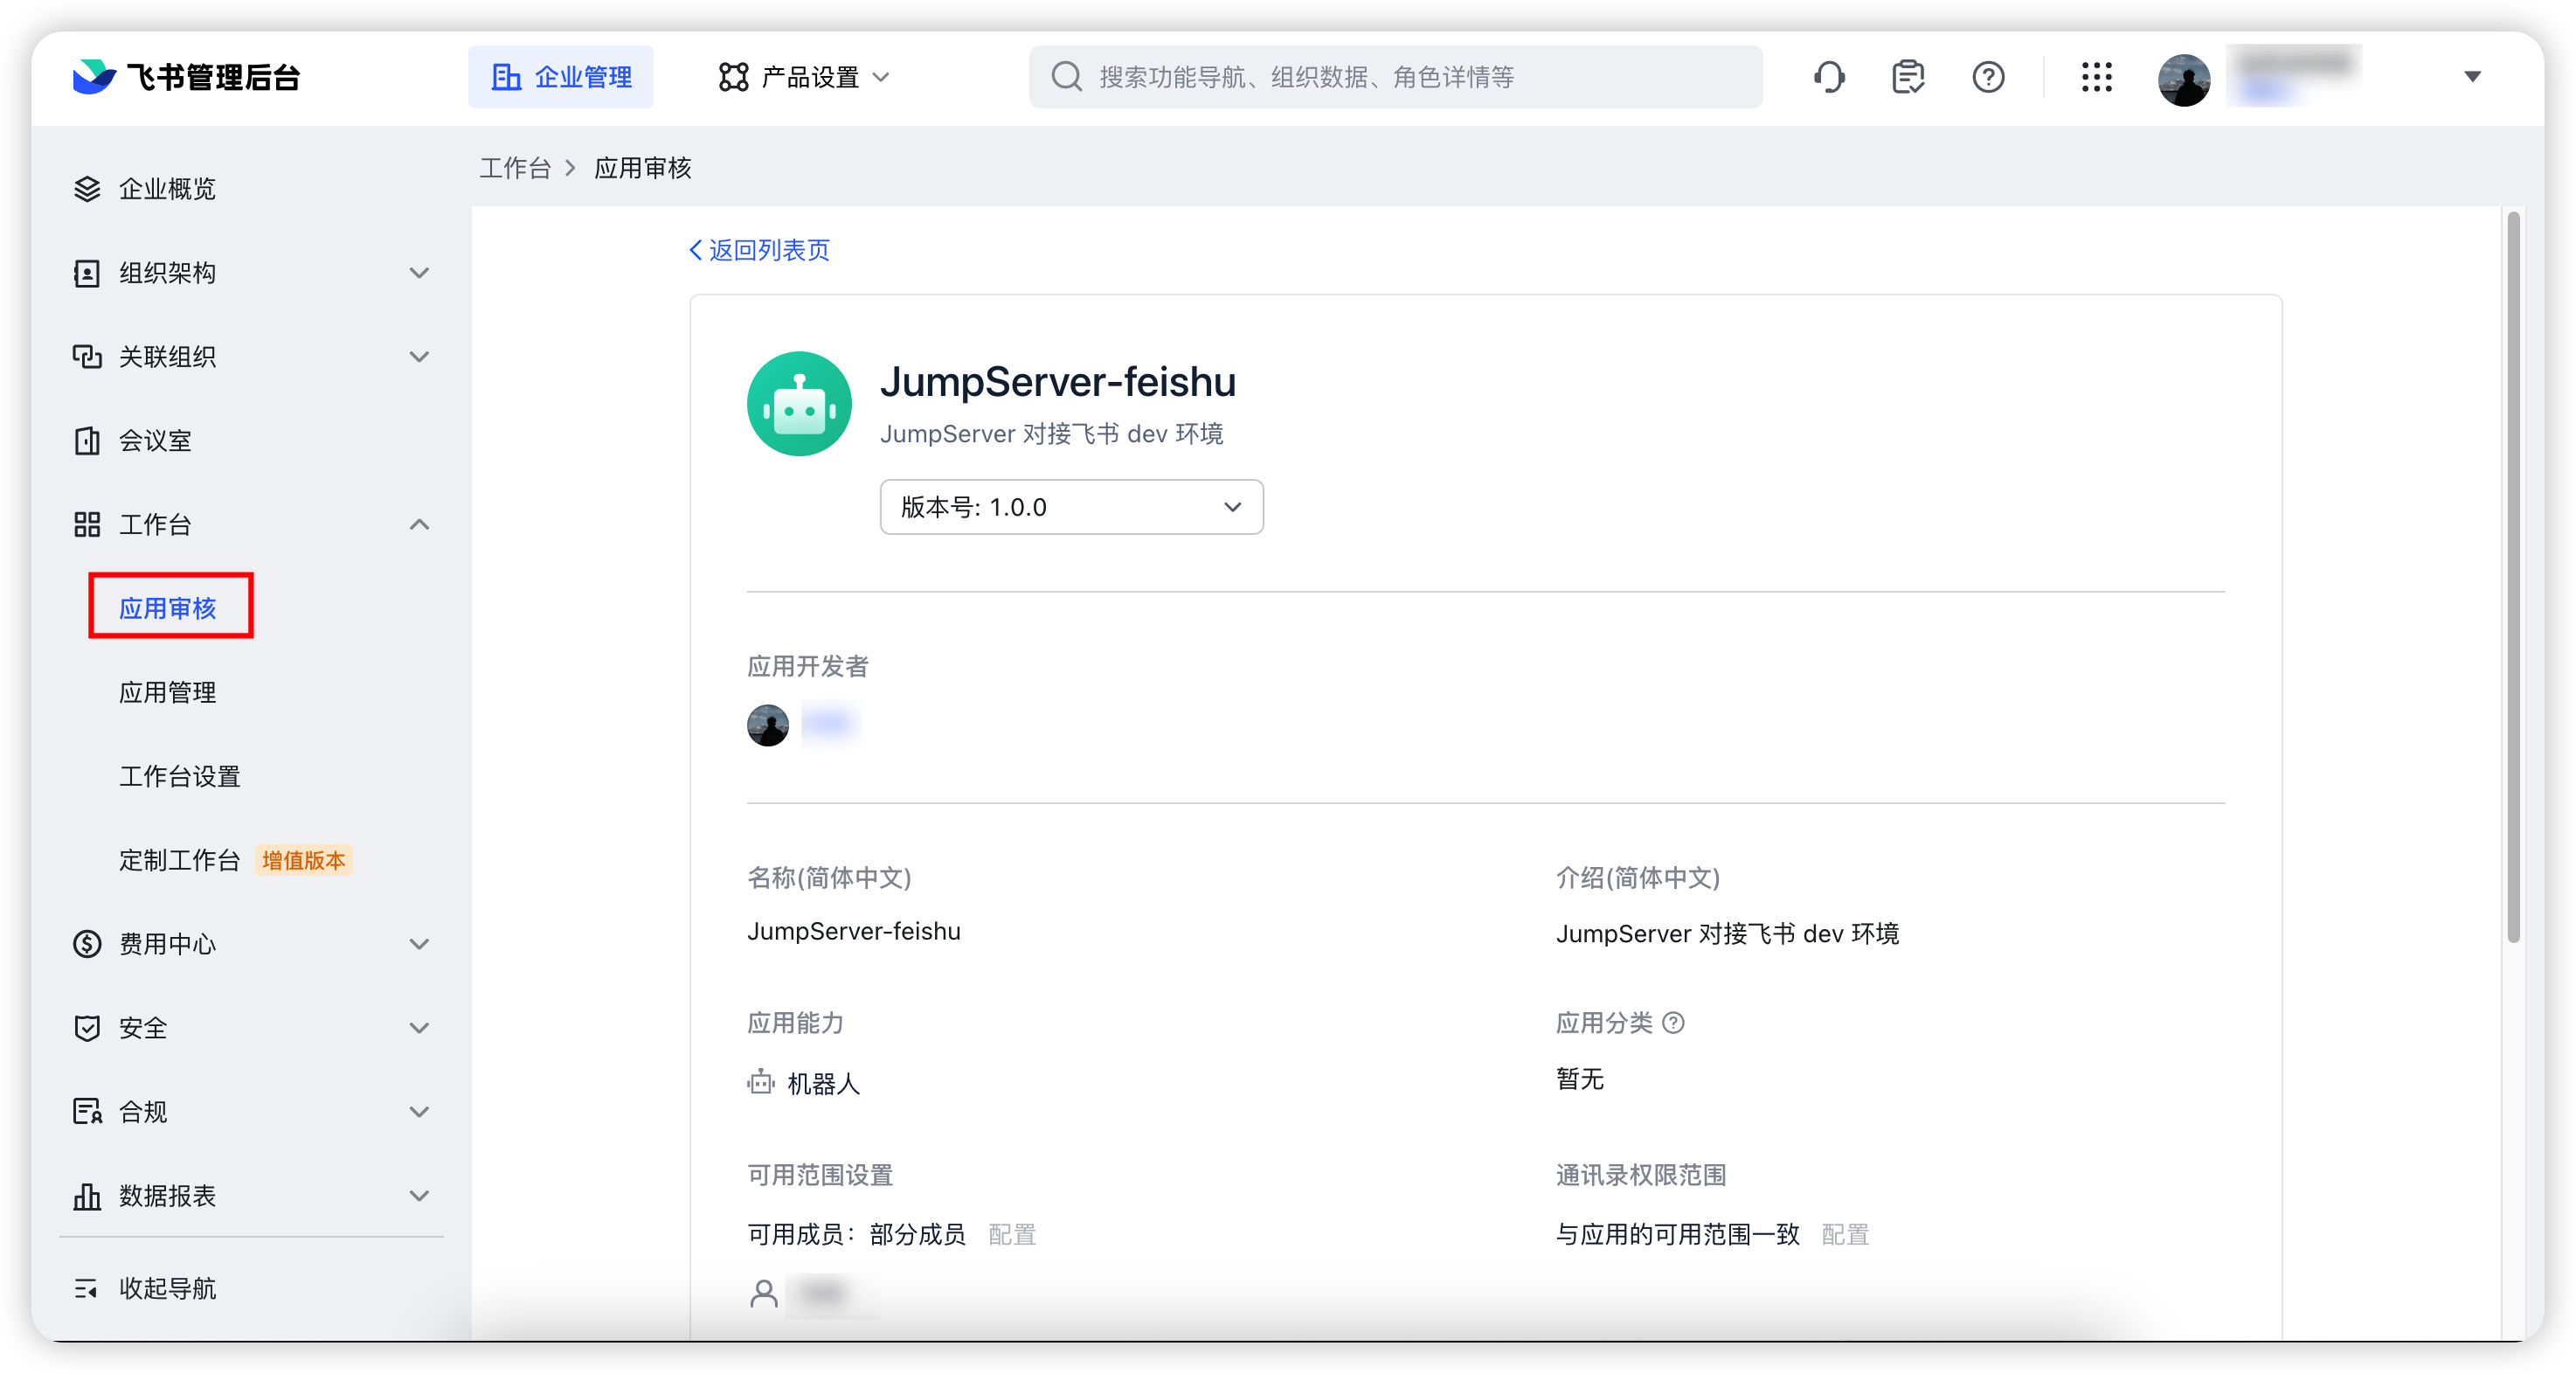Click the developer avatar under 应用开发者
Screen dimensions: 2576x1374
click(x=767, y=725)
